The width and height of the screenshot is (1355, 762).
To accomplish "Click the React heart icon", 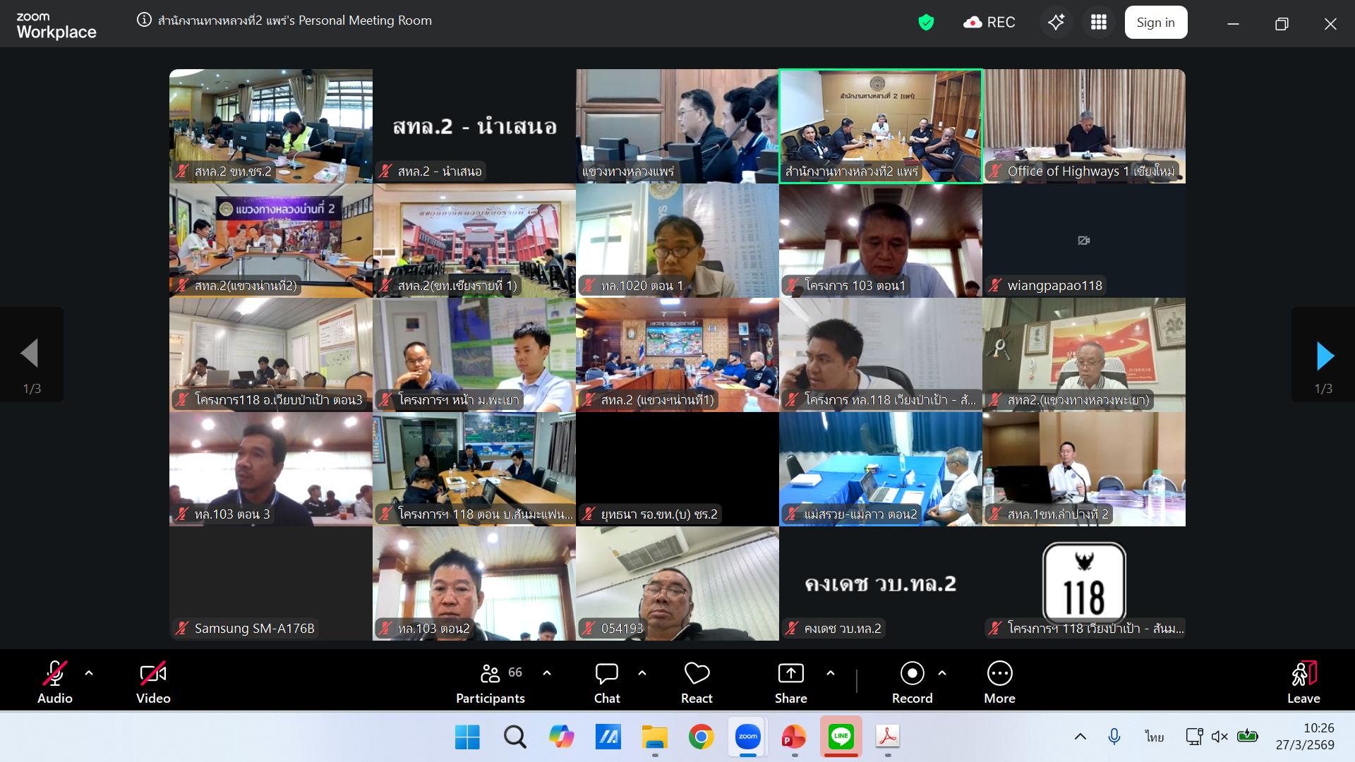I will 697,675.
